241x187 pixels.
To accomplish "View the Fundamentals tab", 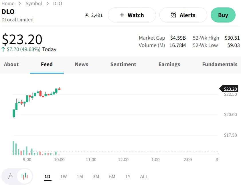I will (220, 64).
